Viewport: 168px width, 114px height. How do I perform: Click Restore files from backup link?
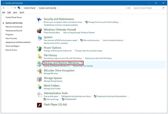[x=83, y=66]
